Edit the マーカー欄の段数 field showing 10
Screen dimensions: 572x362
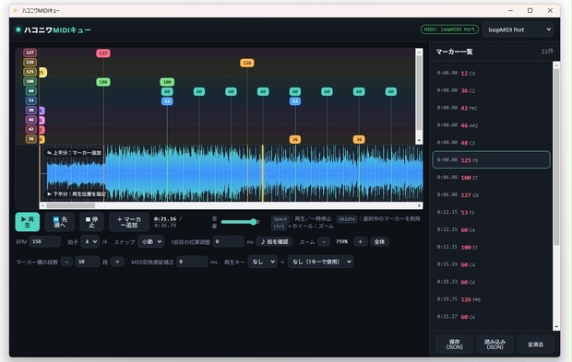pyautogui.click(x=88, y=262)
